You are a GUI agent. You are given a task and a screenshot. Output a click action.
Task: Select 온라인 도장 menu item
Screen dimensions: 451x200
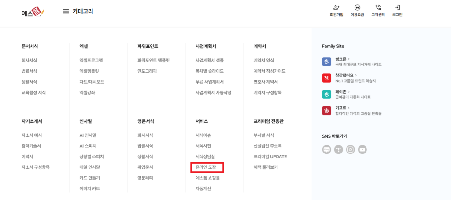pyautogui.click(x=207, y=167)
